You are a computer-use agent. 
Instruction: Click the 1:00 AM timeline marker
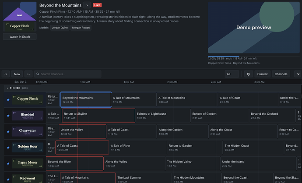[x=85, y=82]
